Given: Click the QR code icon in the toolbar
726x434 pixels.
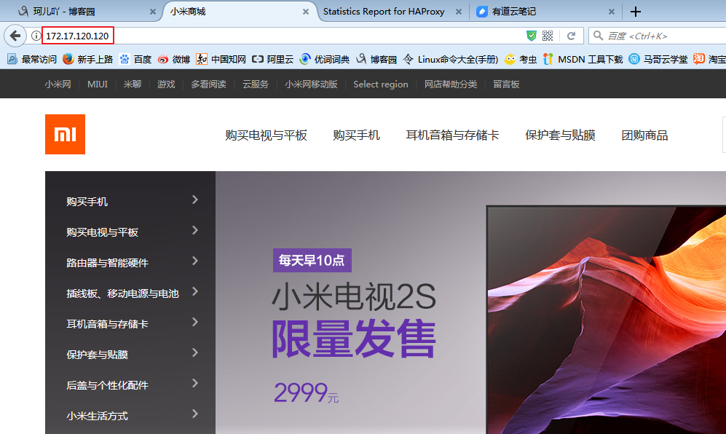Looking at the screenshot, I should [547, 35].
